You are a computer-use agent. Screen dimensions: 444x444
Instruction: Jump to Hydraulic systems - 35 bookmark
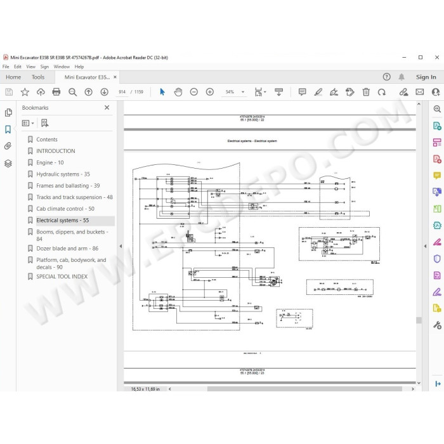[x=63, y=174]
